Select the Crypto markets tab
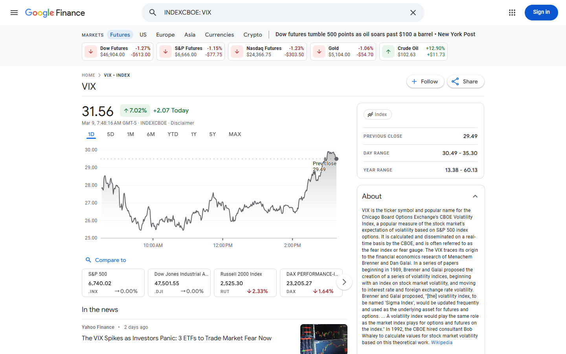The width and height of the screenshot is (566, 354). tap(253, 35)
